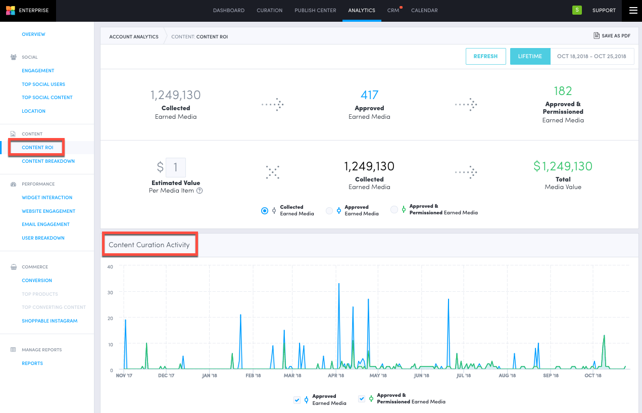This screenshot has height=413, width=642.
Task: Click the Save as PDF icon
Action: pos(597,35)
